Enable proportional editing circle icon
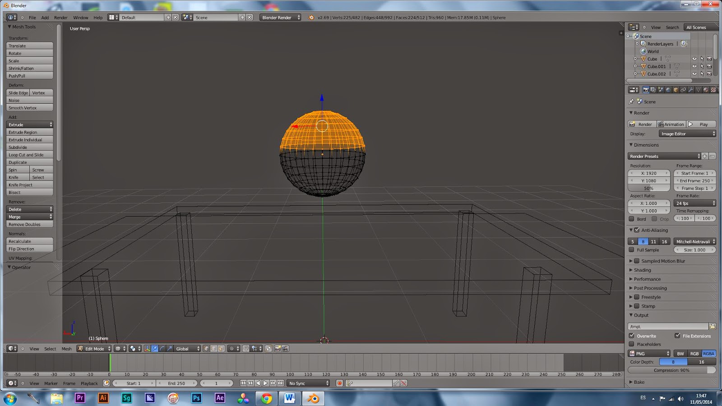The width and height of the screenshot is (722, 406). [232, 349]
